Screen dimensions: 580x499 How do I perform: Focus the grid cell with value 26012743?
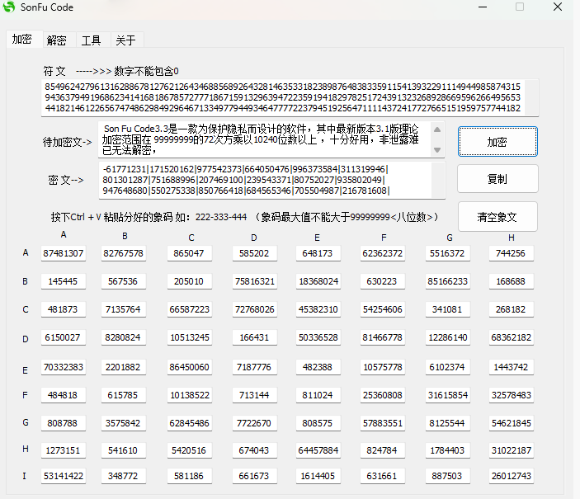point(510,476)
